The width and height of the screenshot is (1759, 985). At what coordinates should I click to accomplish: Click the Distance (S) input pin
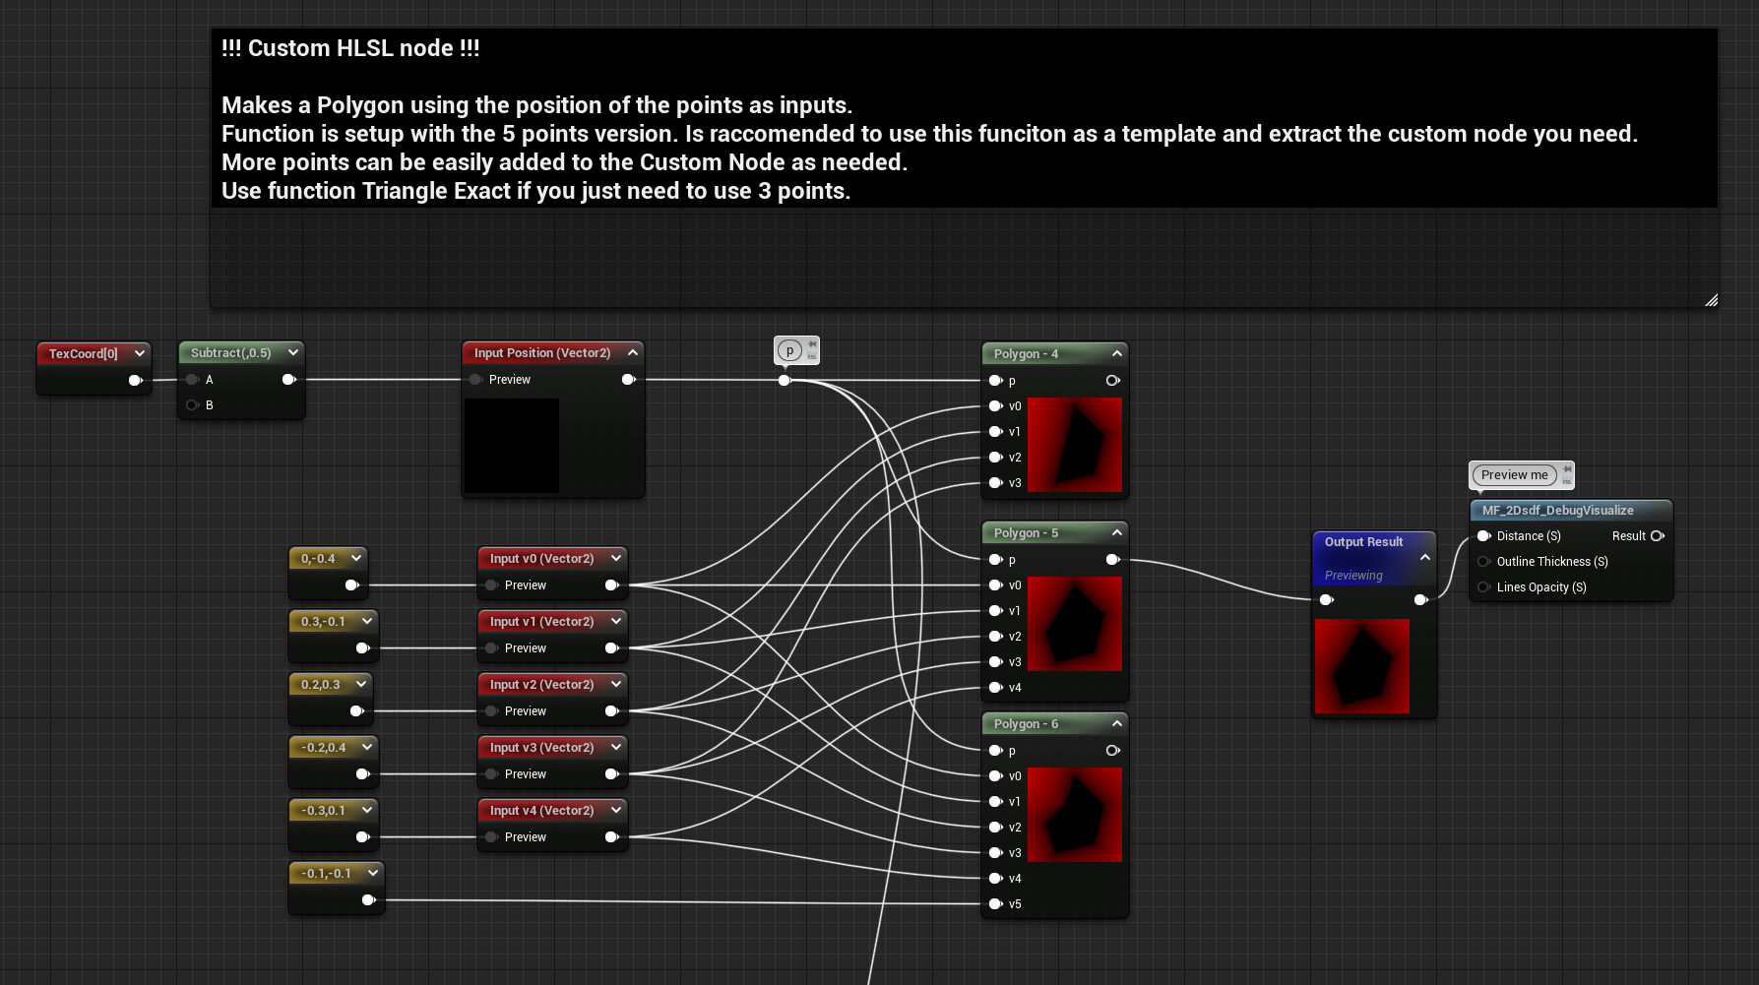[1484, 535]
